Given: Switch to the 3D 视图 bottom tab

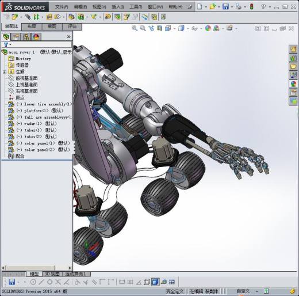Looking at the screenshot, I should tap(52, 274).
